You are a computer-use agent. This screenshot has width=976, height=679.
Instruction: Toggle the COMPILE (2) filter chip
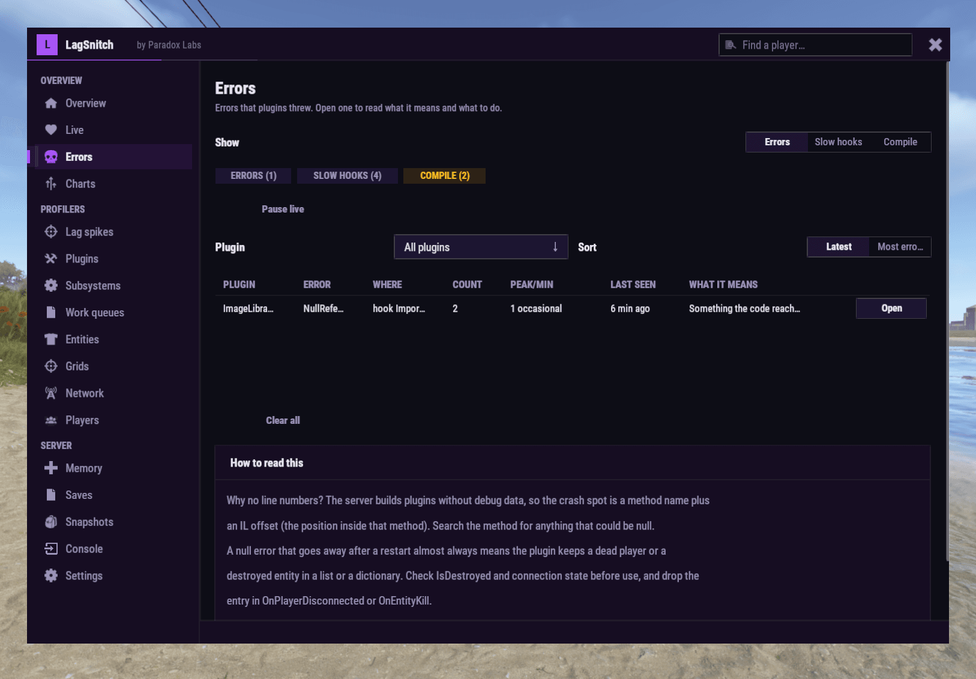[445, 175]
